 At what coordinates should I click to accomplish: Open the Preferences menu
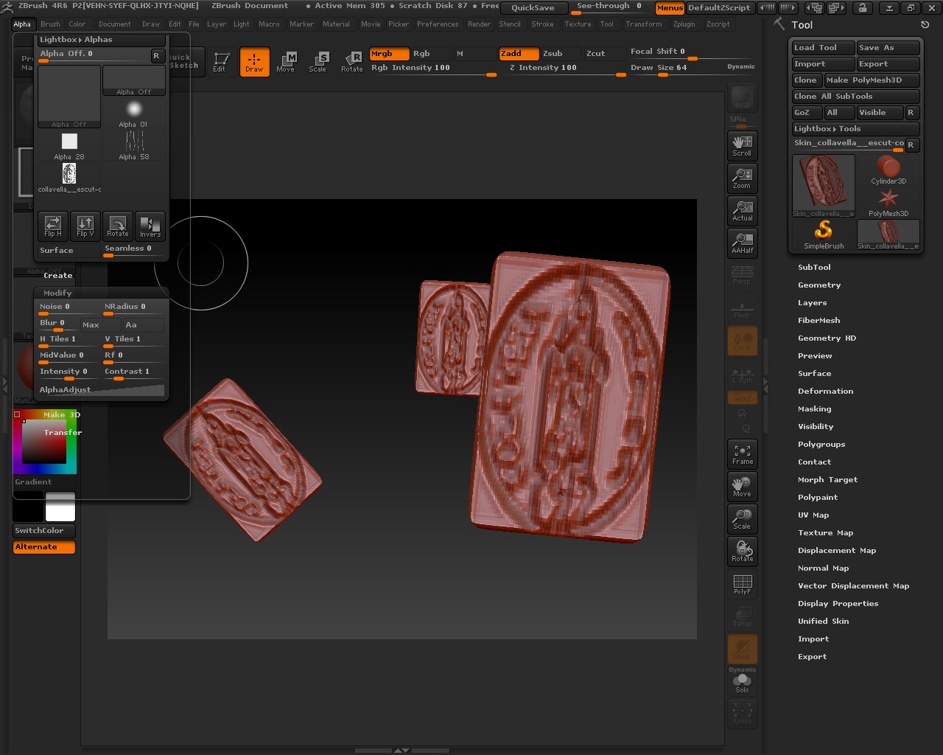[x=438, y=24]
